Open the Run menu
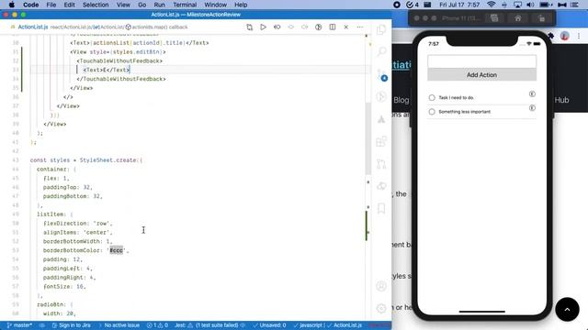Viewport: 588px width, 330px height. pyautogui.click(x=159, y=5)
